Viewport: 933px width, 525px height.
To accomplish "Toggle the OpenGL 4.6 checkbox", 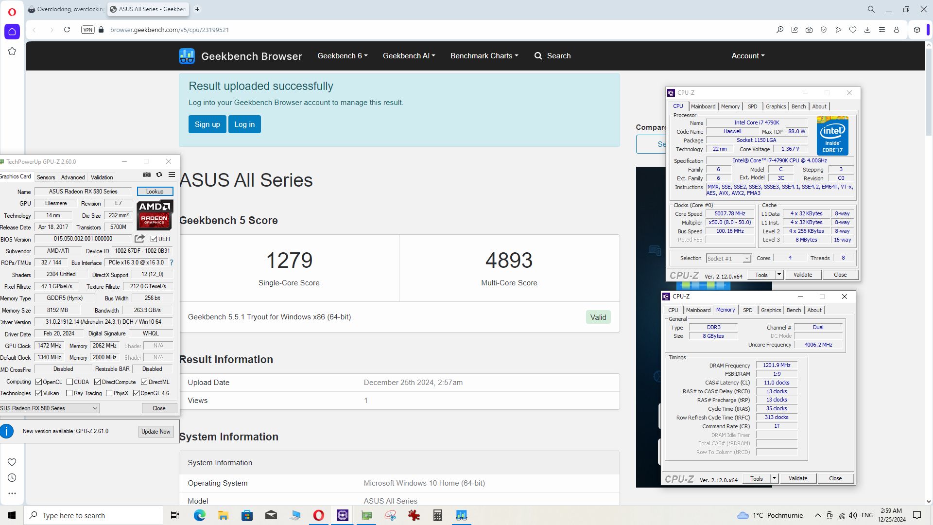I will 136,393.
